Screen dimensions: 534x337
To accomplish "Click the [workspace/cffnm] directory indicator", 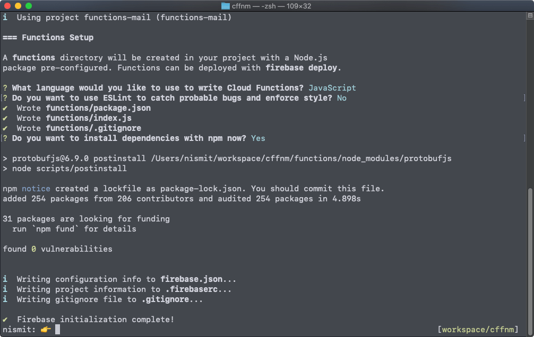I will coord(478,330).
